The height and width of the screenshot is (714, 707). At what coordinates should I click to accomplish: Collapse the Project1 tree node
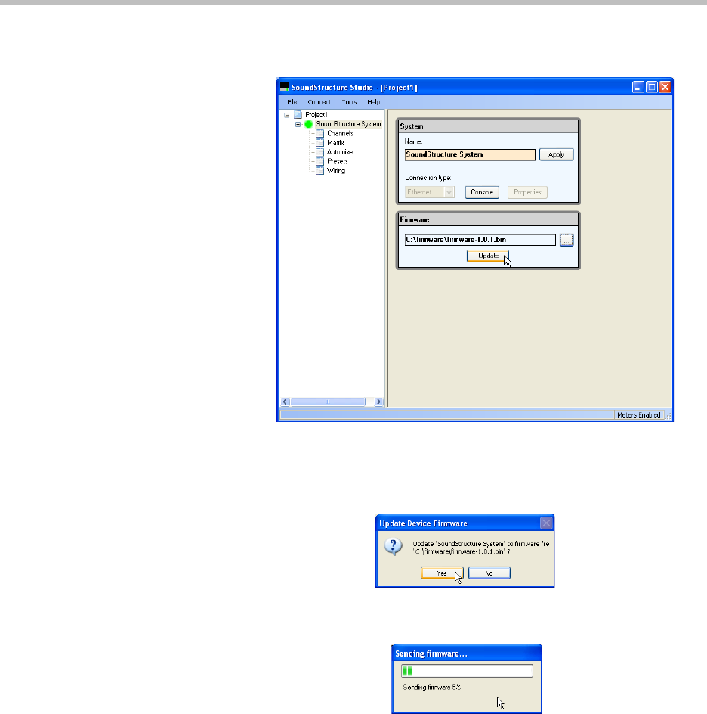pyautogui.click(x=287, y=115)
